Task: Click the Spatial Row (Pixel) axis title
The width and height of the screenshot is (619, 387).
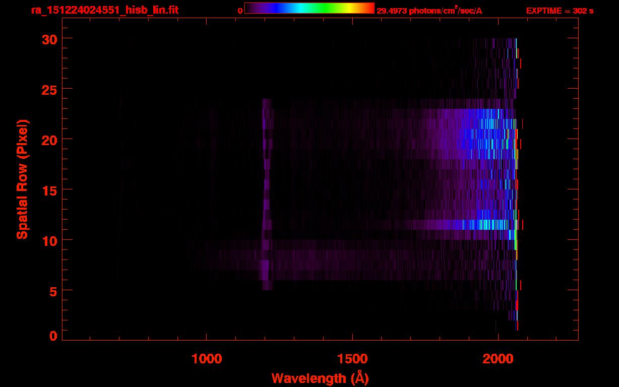Action: (x=22, y=179)
